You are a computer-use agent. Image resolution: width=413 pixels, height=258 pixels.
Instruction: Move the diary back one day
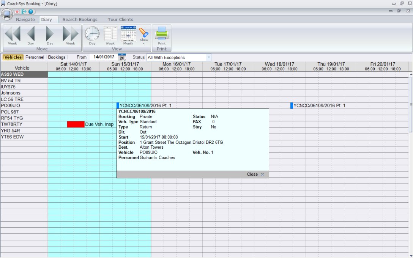tap(30, 35)
